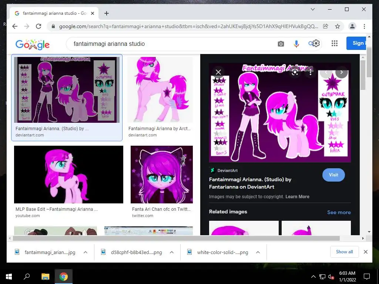Show next image in preview
The width and height of the screenshot is (379, 284).
click(341, 72)
